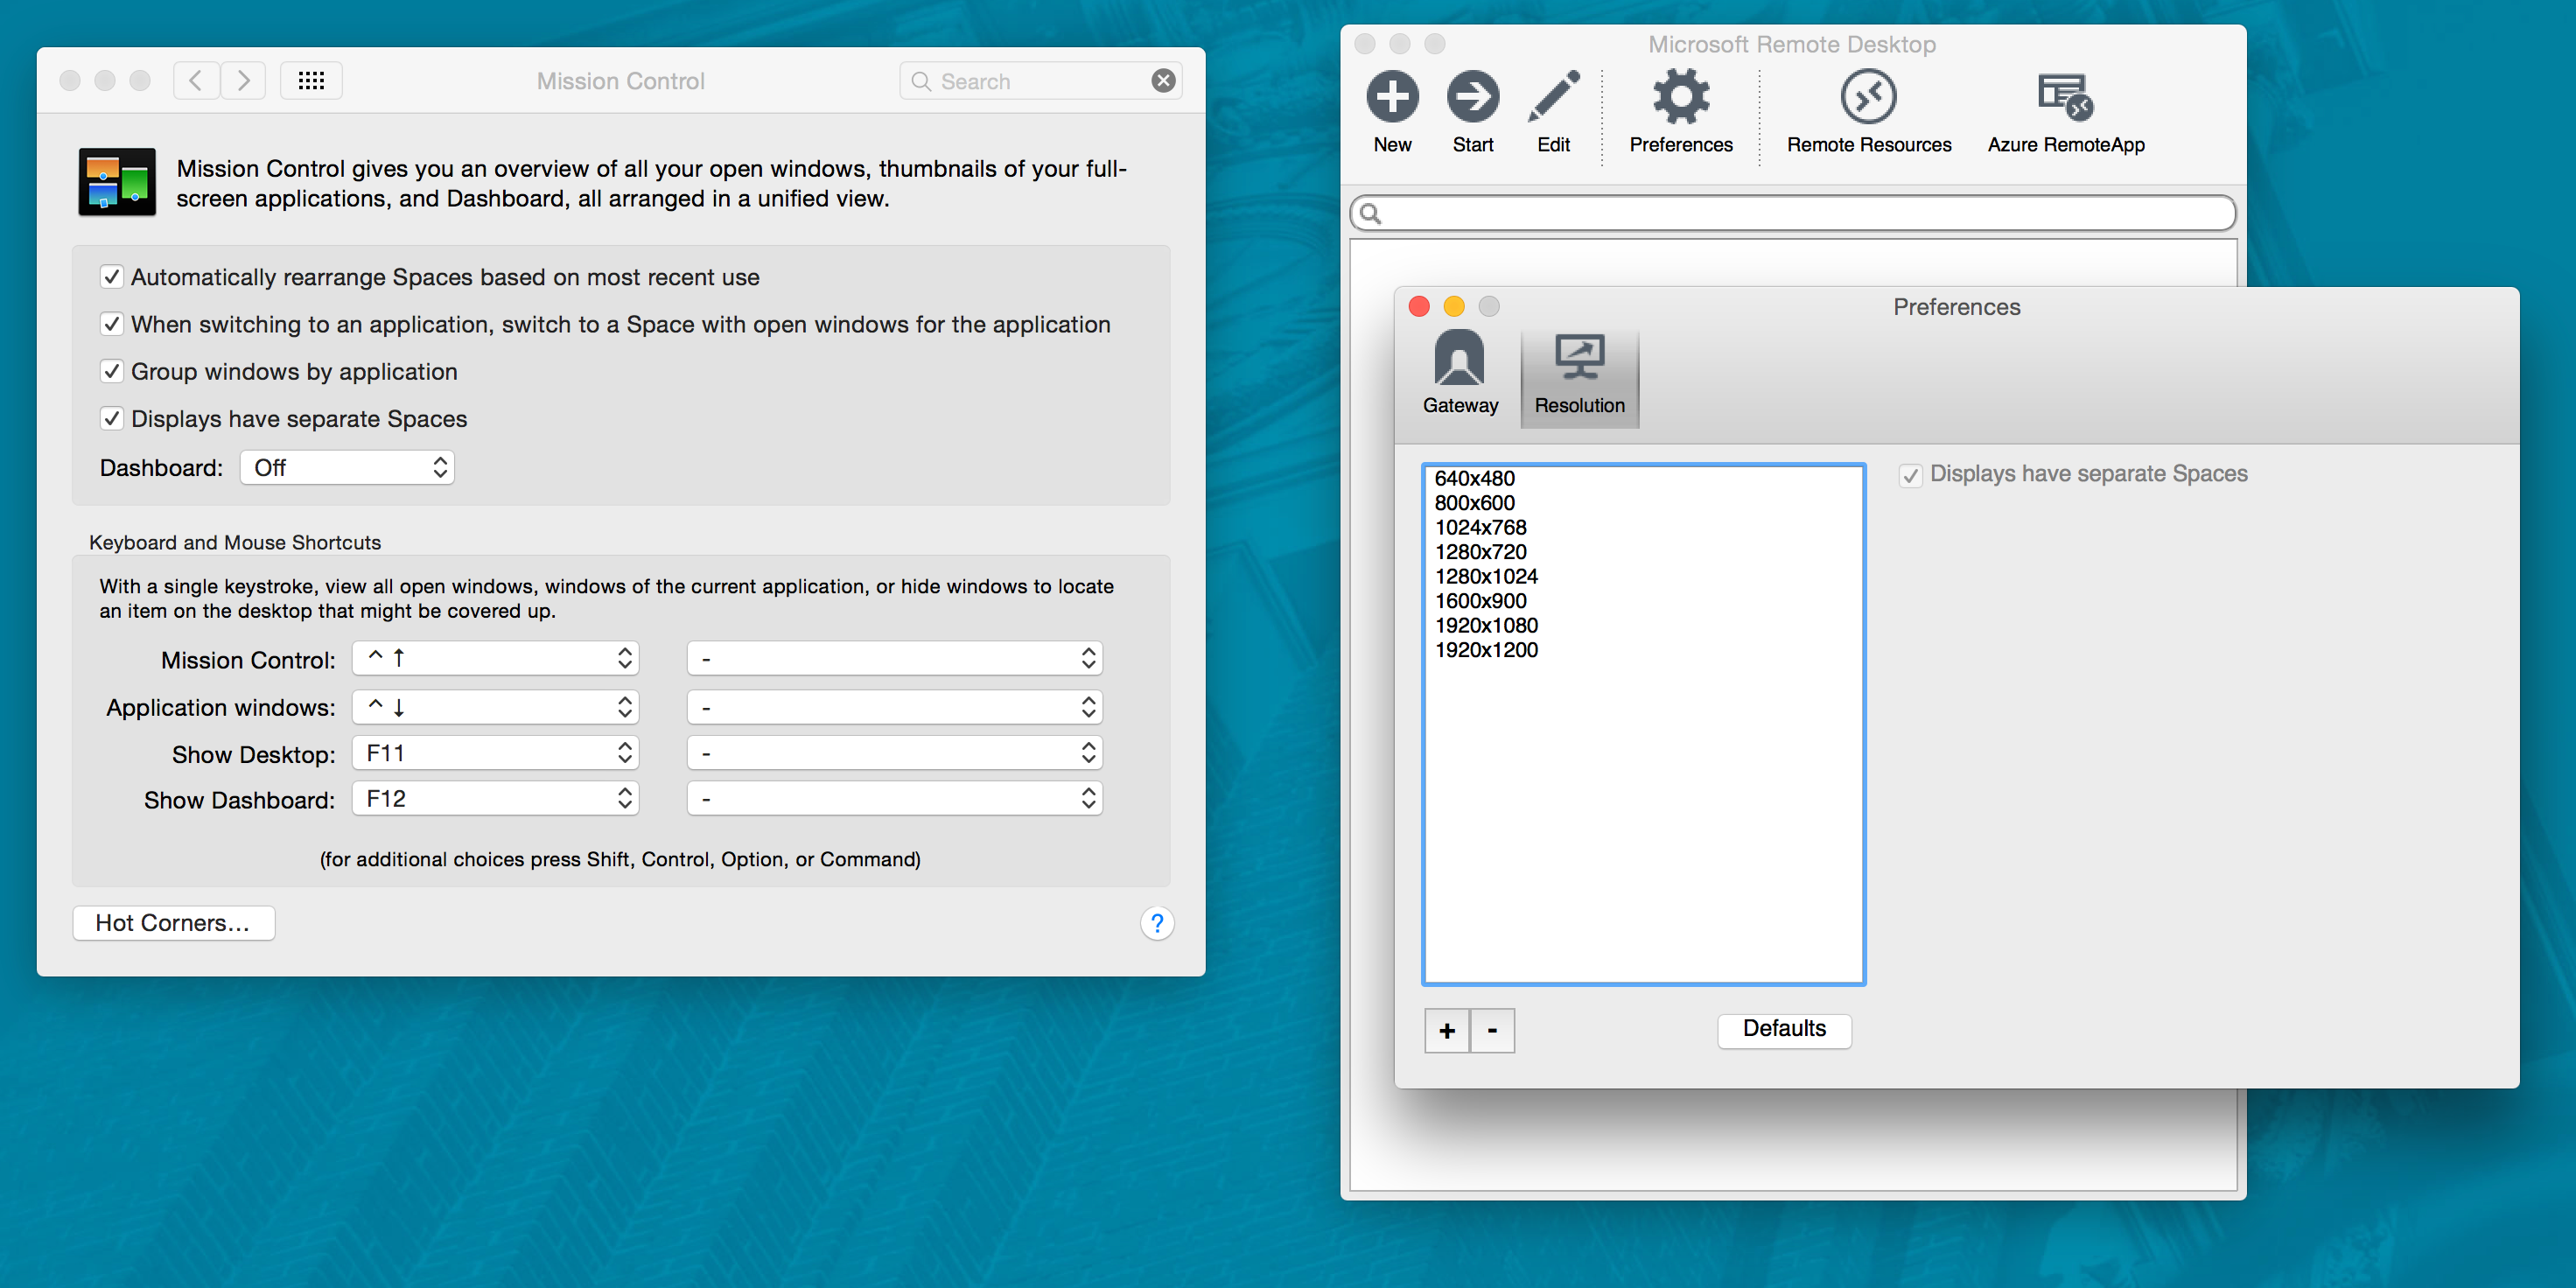Toggle Displays have separate Spaces in Preferences window
The image size is (2576, 1288).
click(x=1911, y=475)
